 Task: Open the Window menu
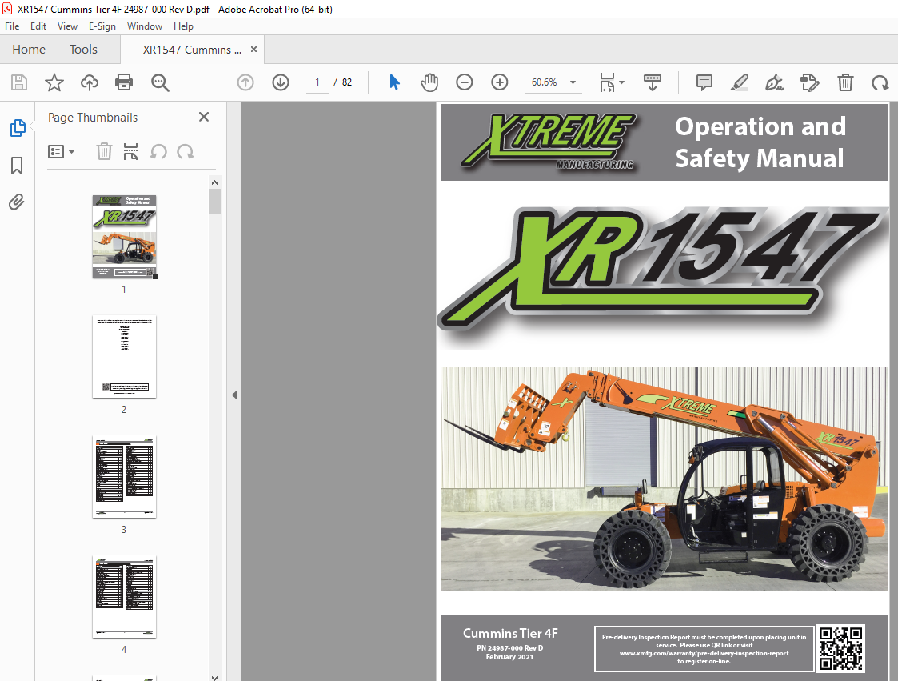[x=144, y=26]
